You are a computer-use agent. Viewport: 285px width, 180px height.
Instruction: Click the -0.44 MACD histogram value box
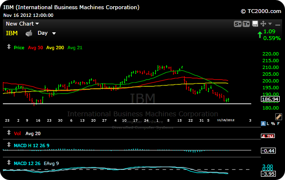tap(268, 151)
